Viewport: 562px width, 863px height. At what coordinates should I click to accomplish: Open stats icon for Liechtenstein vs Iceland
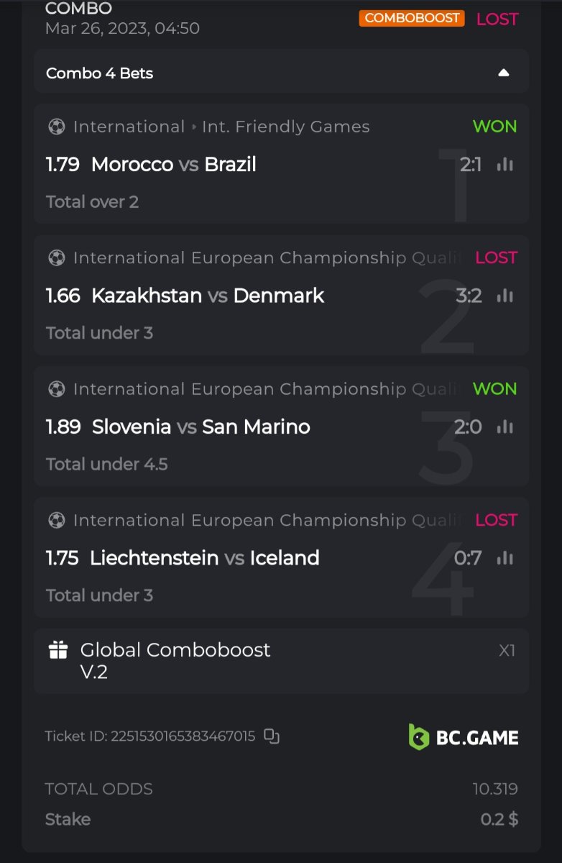point(505,558)
